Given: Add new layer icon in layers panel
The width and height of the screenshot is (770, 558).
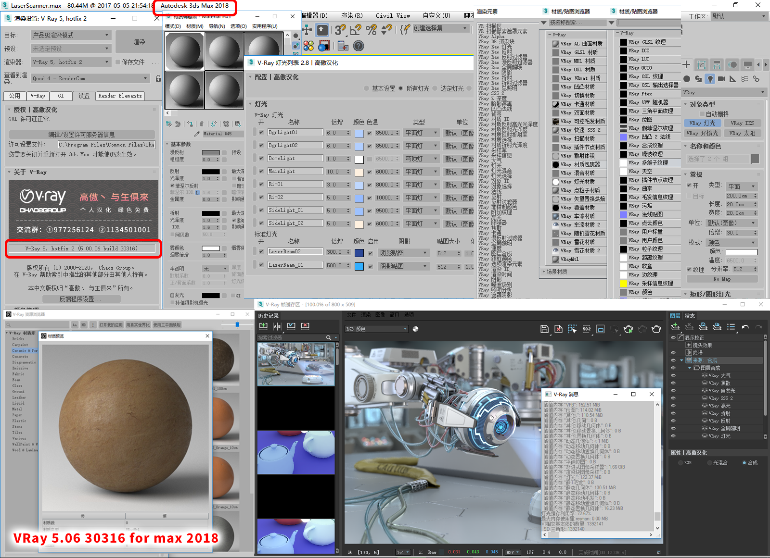Looking at the screenshot, I should (675, 327).
